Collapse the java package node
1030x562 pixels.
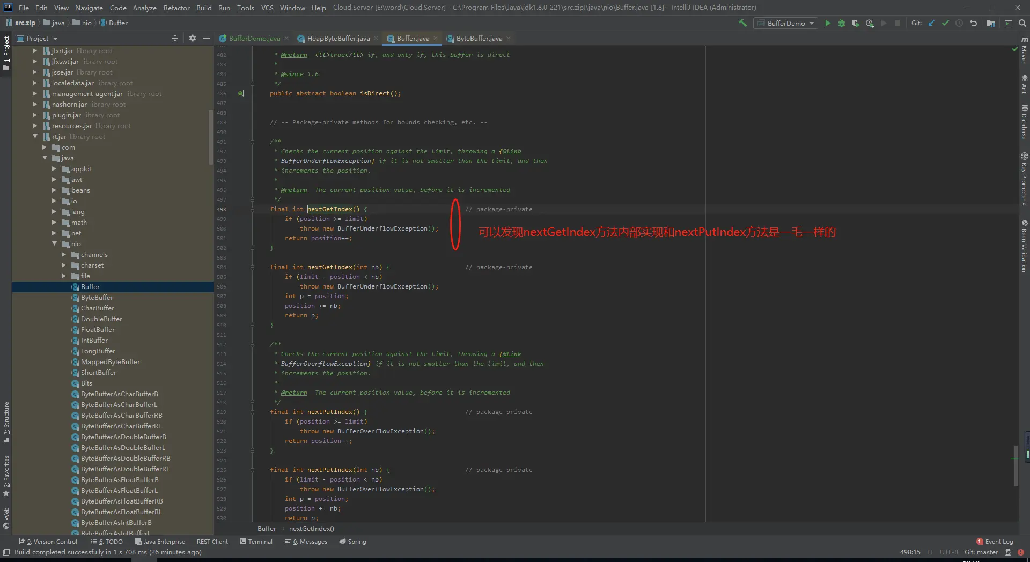point(45,158)
